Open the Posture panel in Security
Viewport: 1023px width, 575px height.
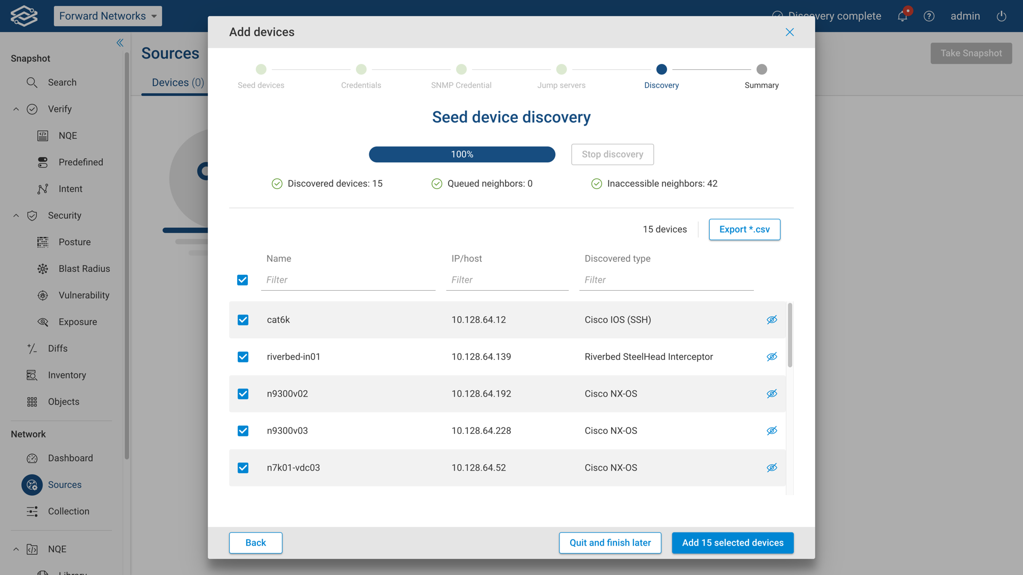[x=75, y=242]
